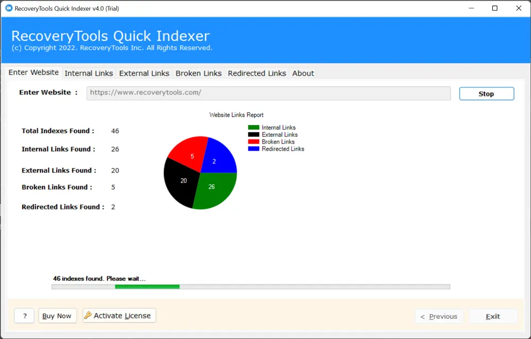Screen dimensions: 531x339
Task: Click the RecoveryTools Quick Indexer banner title
Action: point(110,36)
